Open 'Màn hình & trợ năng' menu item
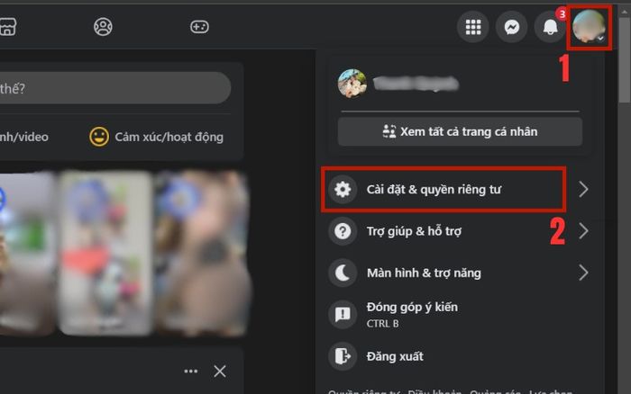 point(423,273)
